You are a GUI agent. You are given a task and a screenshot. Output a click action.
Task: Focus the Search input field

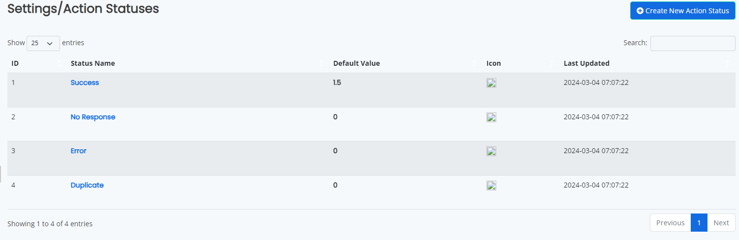coord(693,43)
